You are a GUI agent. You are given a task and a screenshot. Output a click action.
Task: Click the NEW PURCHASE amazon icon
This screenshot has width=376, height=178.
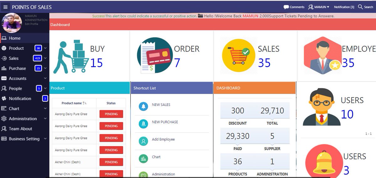[x=143, y=124]
